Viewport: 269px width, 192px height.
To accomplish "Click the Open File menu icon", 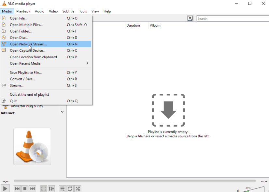I will [x=4, y=18].
